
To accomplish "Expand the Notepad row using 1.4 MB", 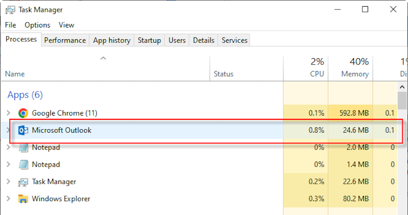I will point(9,164).
